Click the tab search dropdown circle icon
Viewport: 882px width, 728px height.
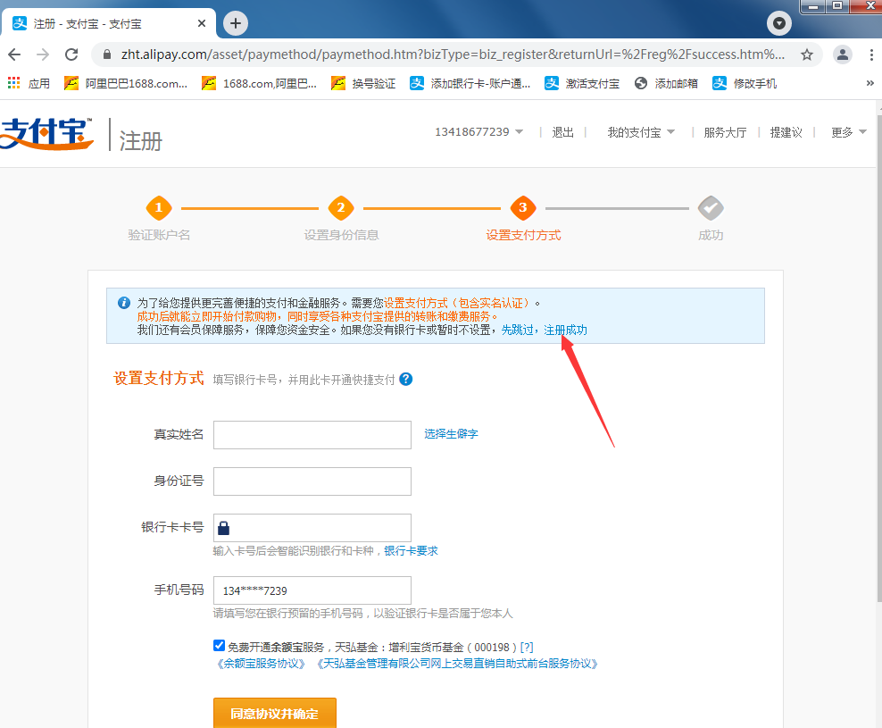tap(779, 23)
